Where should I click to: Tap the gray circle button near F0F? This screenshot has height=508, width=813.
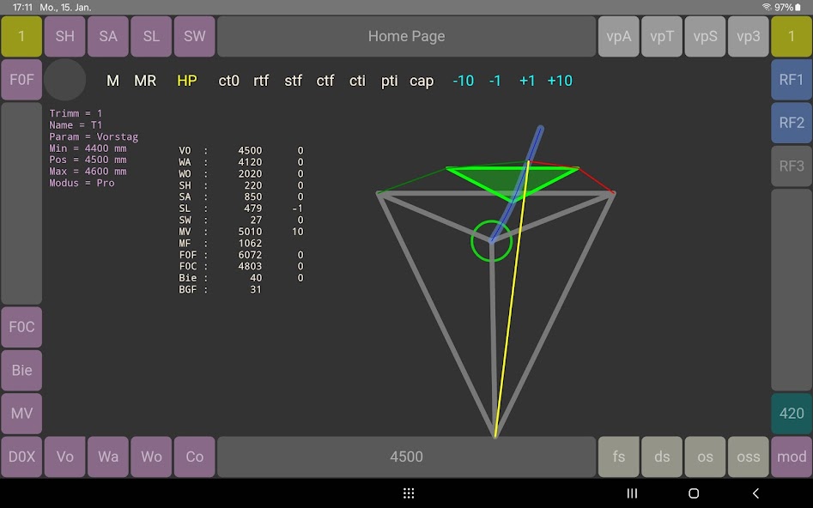pos(65,80)
